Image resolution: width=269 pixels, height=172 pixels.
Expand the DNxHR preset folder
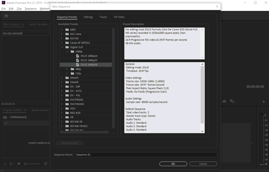coord(62,82)
